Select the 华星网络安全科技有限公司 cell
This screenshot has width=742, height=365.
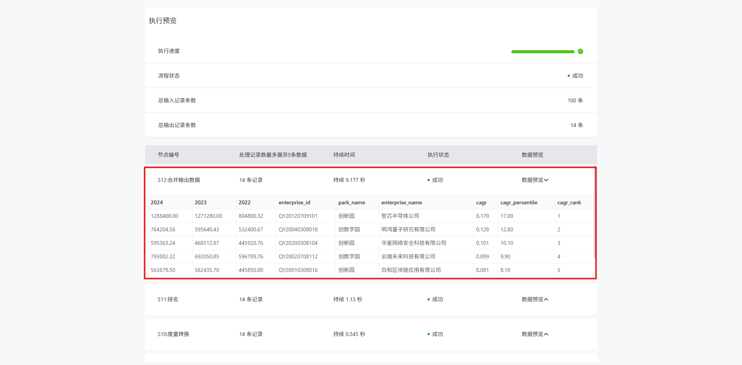414,243
